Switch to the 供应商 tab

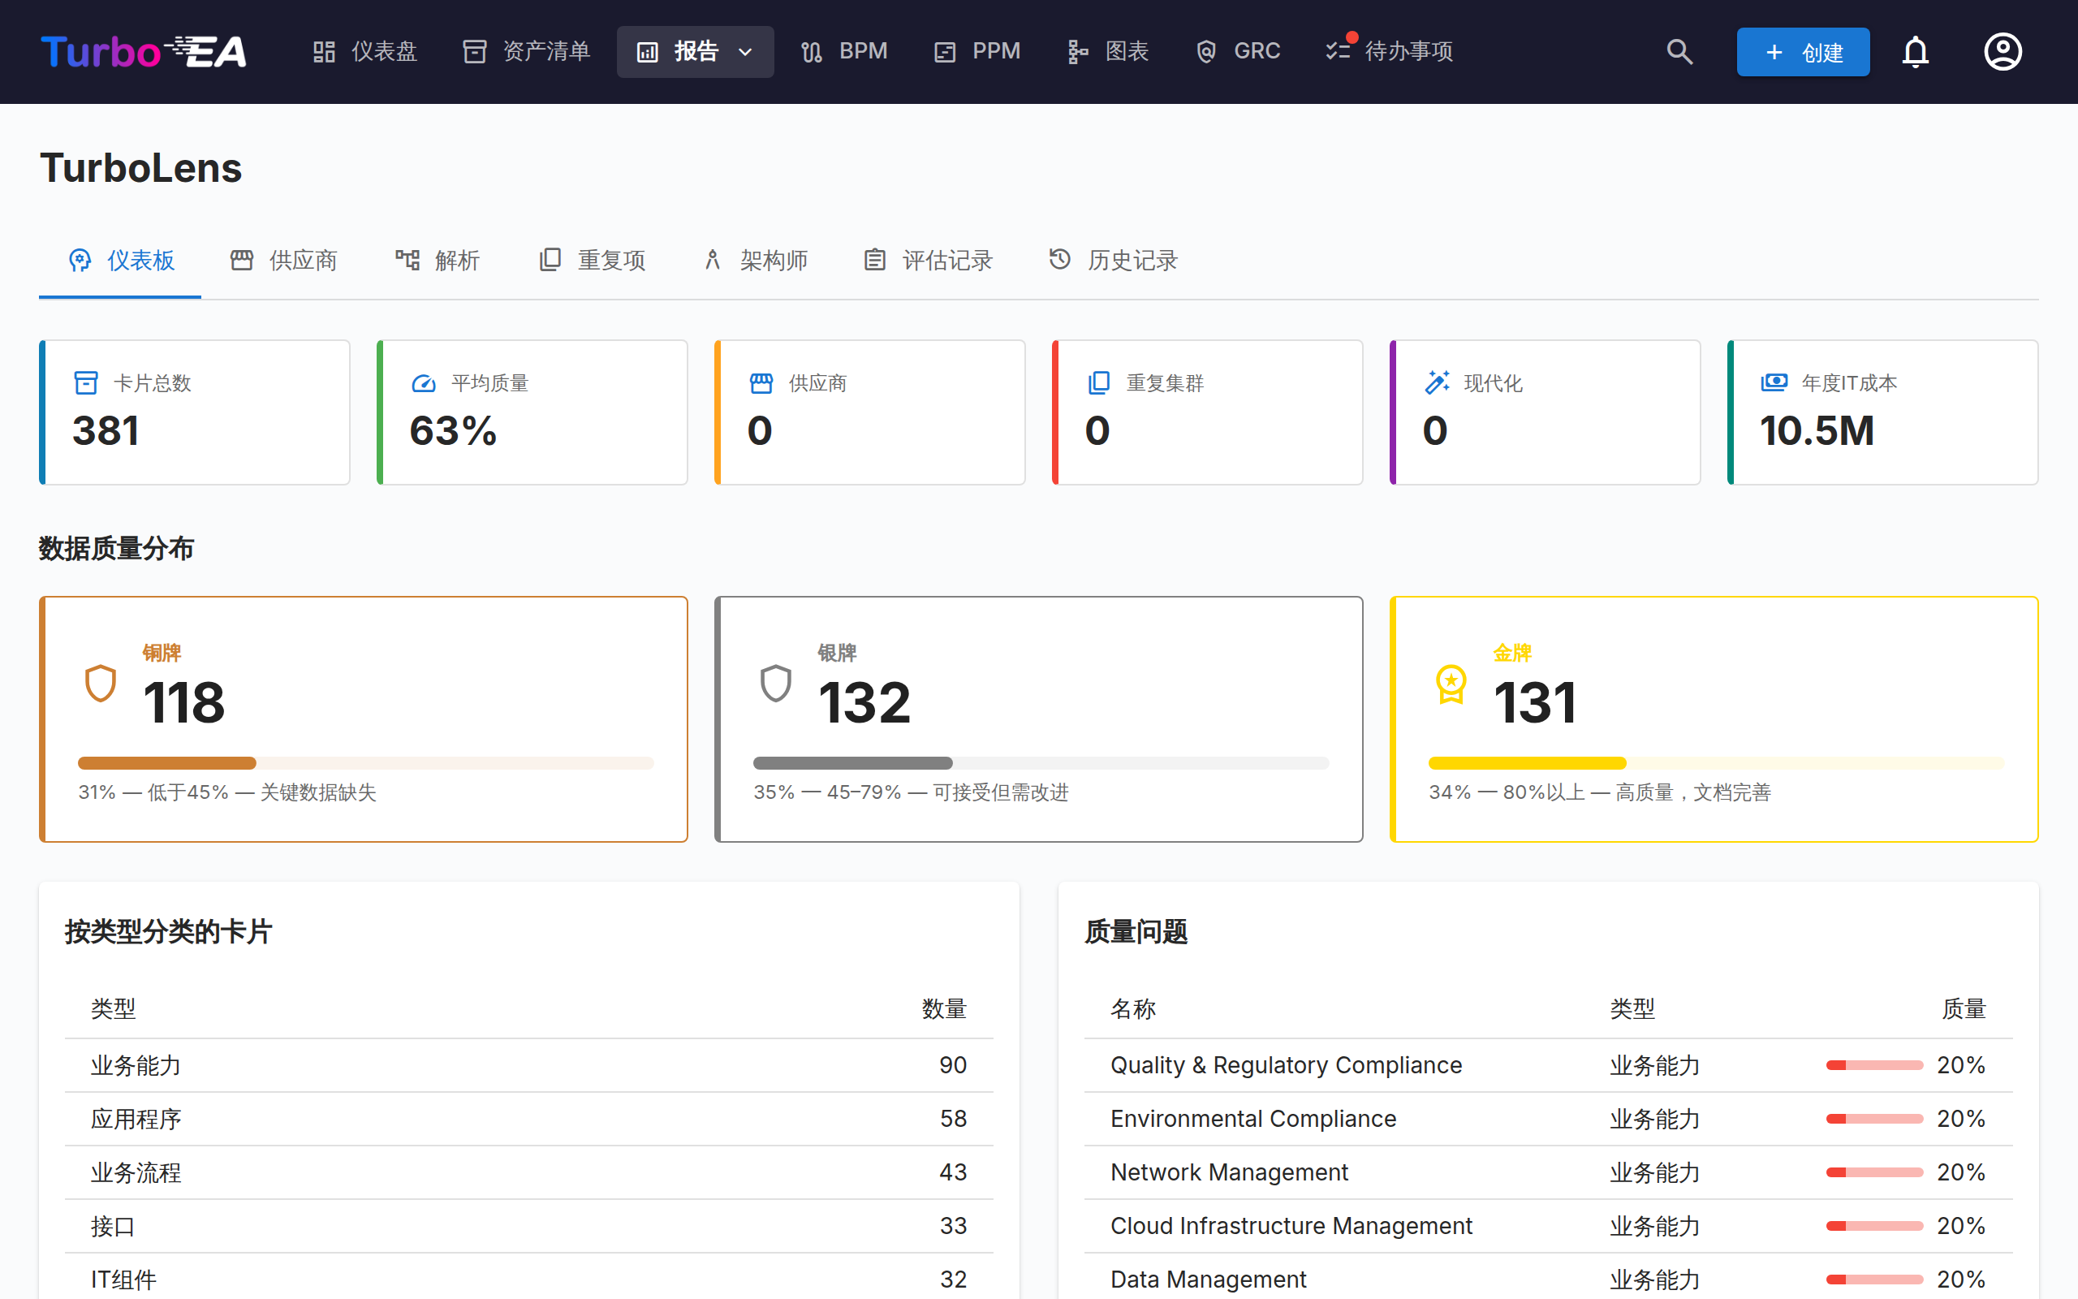coord(284,261)
